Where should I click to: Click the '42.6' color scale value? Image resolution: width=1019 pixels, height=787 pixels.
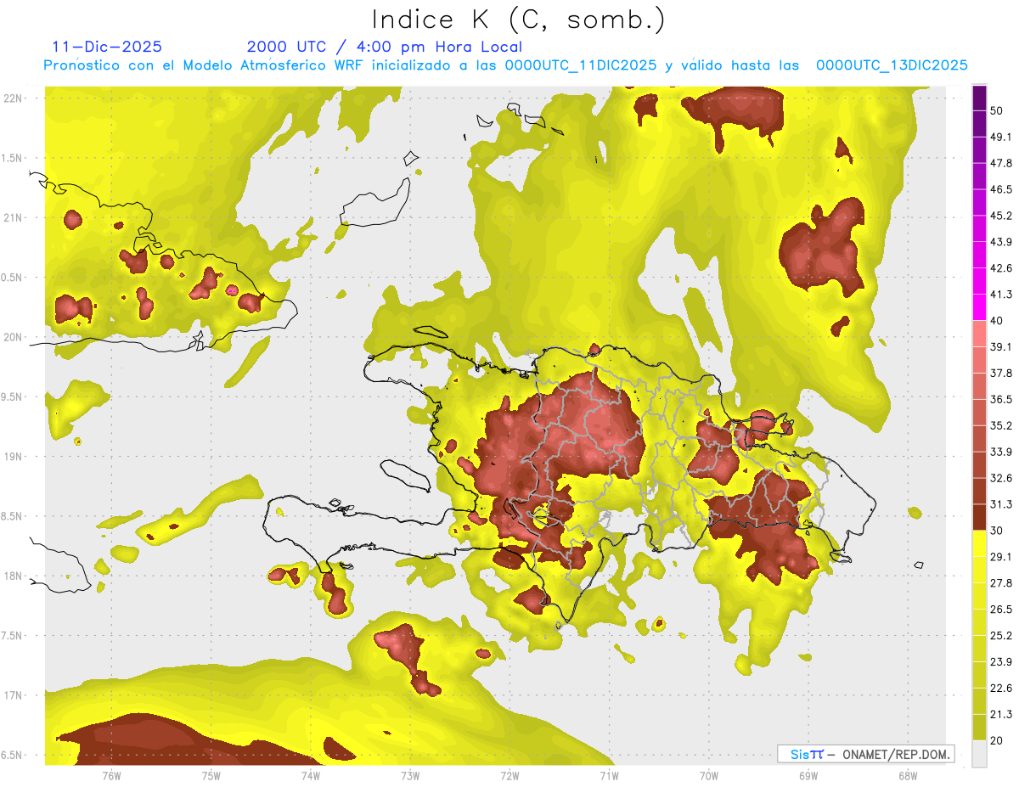click(1001, 269)
